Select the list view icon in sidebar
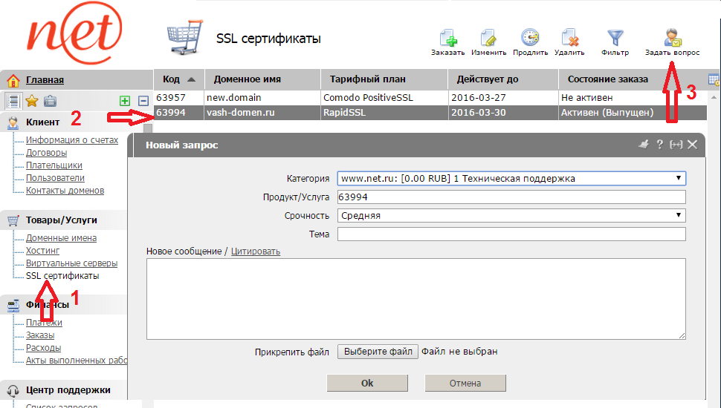This screenshot has height=408, width=721. click(x=13, y=100)
